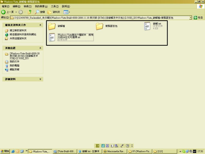The height and width of the screenshot is (154, 205).
Task: Click the microphone icon on language bar
Action: coord(122,146)
